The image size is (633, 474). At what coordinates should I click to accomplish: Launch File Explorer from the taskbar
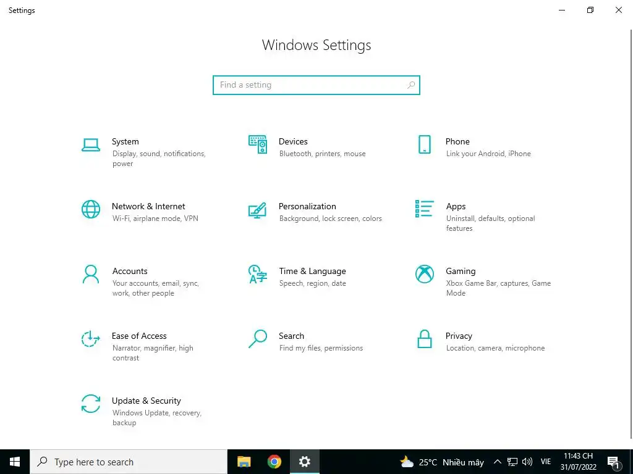pyautogui.click(x=244, y=462)
